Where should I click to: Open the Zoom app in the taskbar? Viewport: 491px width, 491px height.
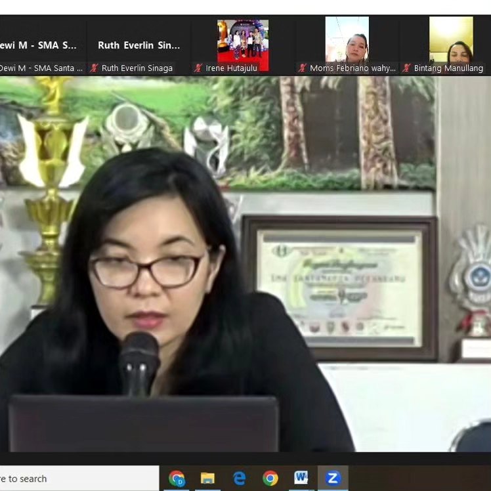333,479
